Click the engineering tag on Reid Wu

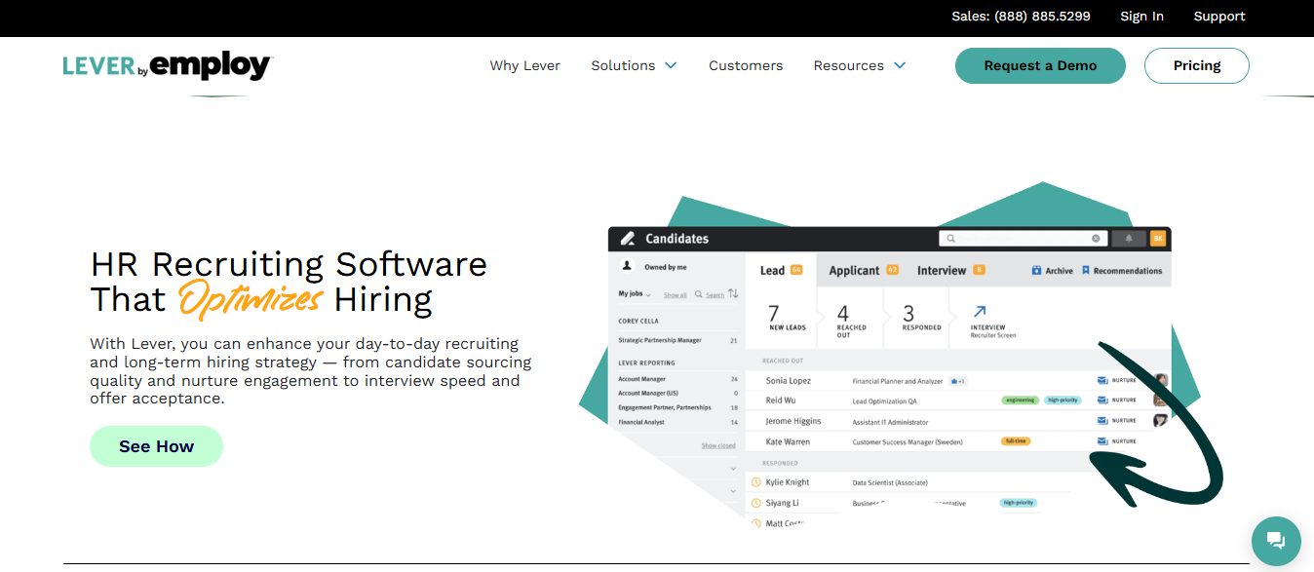(1019, 400)
